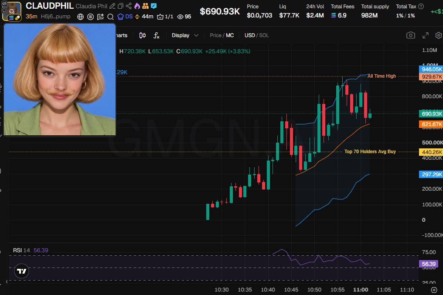443x295 pixels.
Task: Click the 297.29K blue price tag
Action: click(431, 175)
